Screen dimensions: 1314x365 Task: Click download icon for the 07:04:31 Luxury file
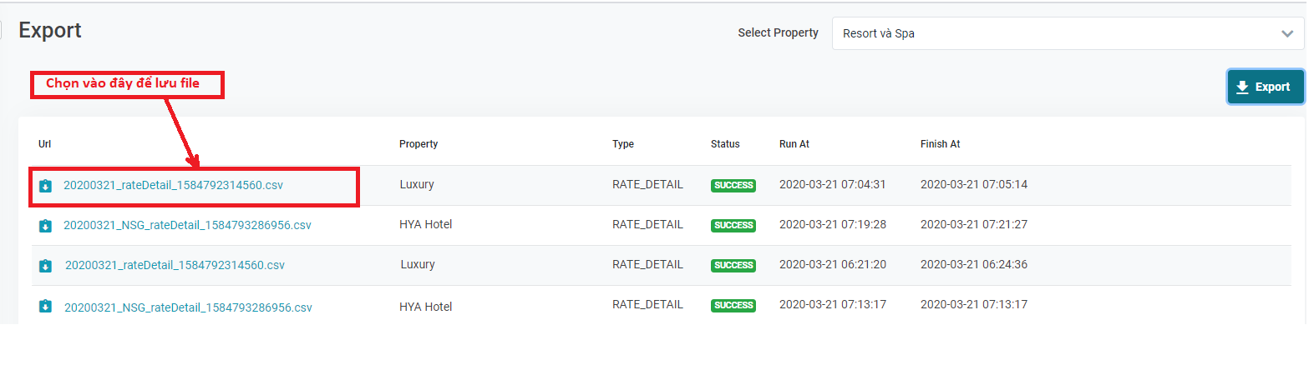tap(45, 186)
